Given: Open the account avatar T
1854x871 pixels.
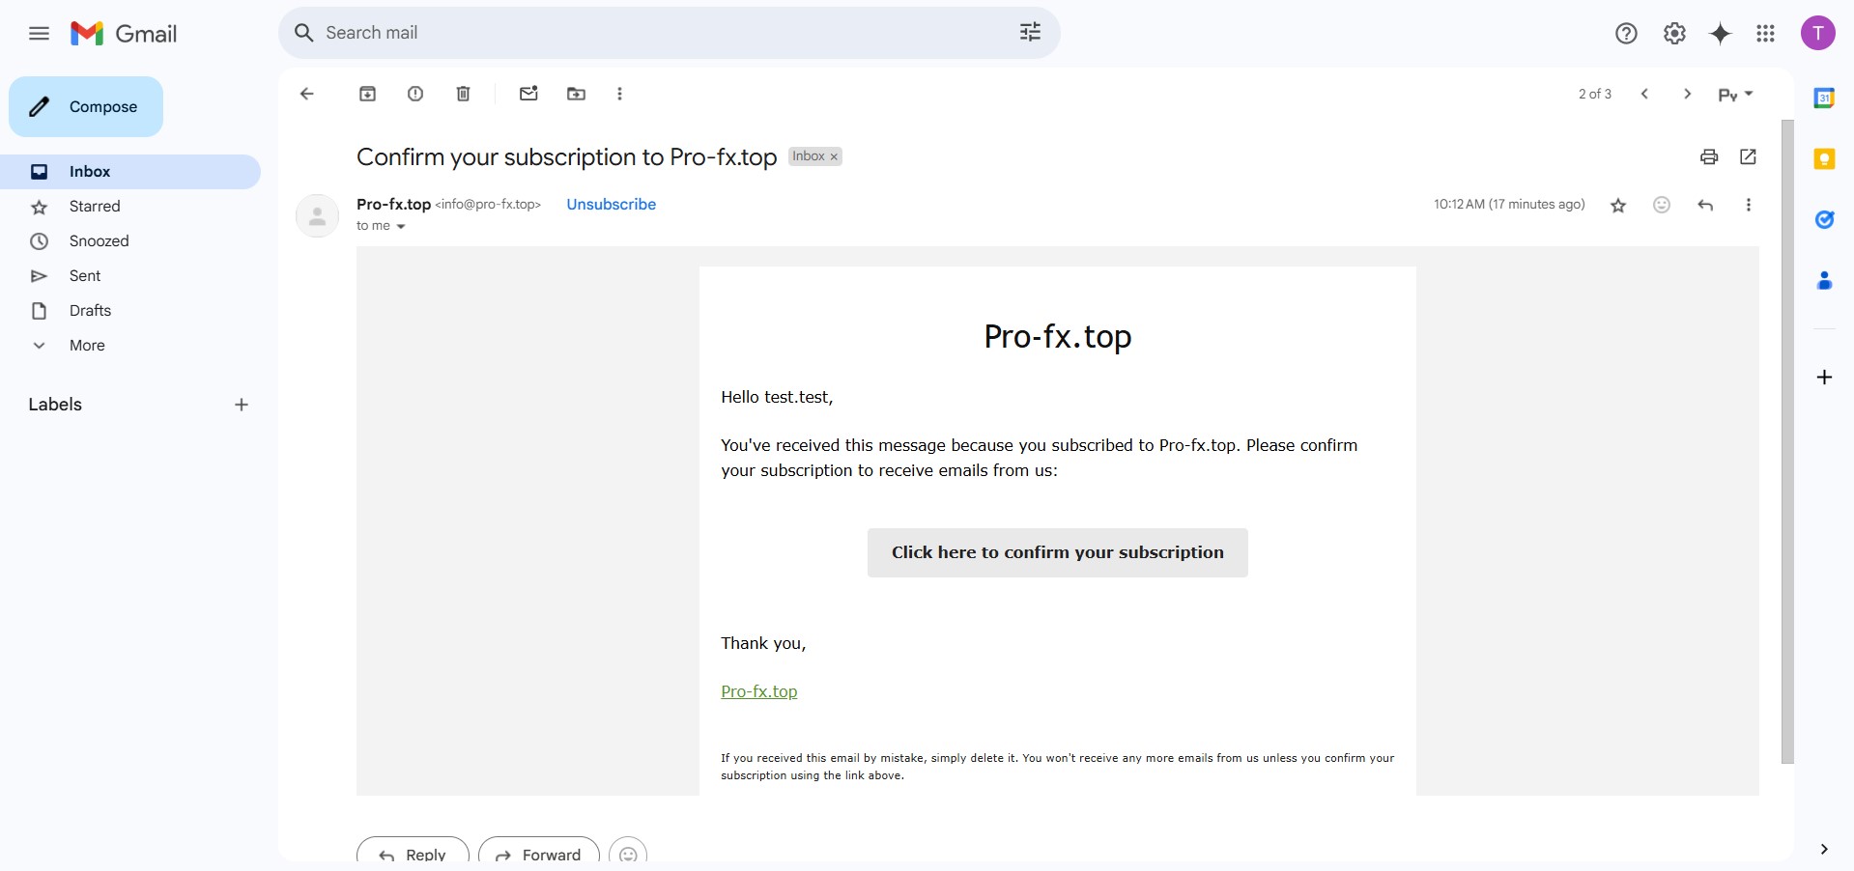Looking at the screenshot, I should click(1818, 33).
